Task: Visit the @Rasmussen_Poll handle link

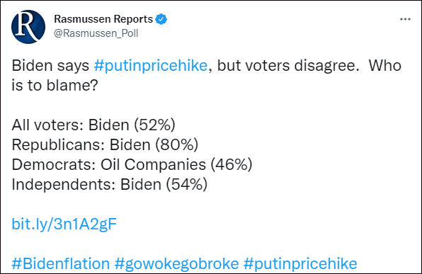Action: pos(96,33)
